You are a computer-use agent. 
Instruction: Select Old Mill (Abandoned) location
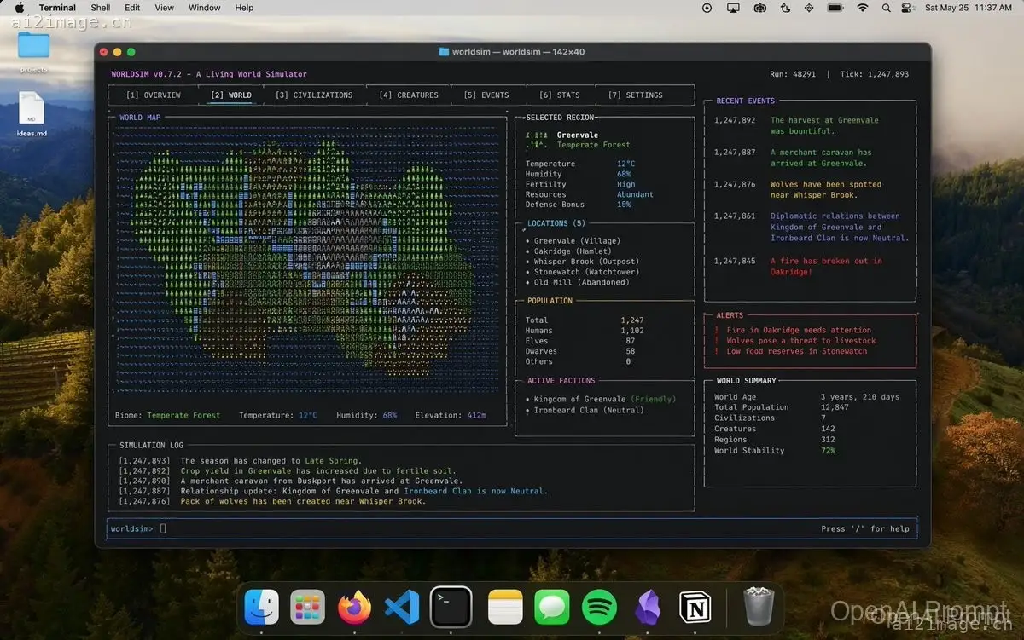(x=581, y=282)
